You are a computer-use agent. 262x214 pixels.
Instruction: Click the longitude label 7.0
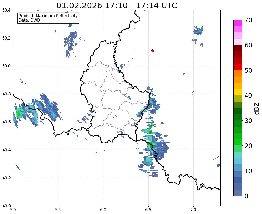[x=194, y=210]
